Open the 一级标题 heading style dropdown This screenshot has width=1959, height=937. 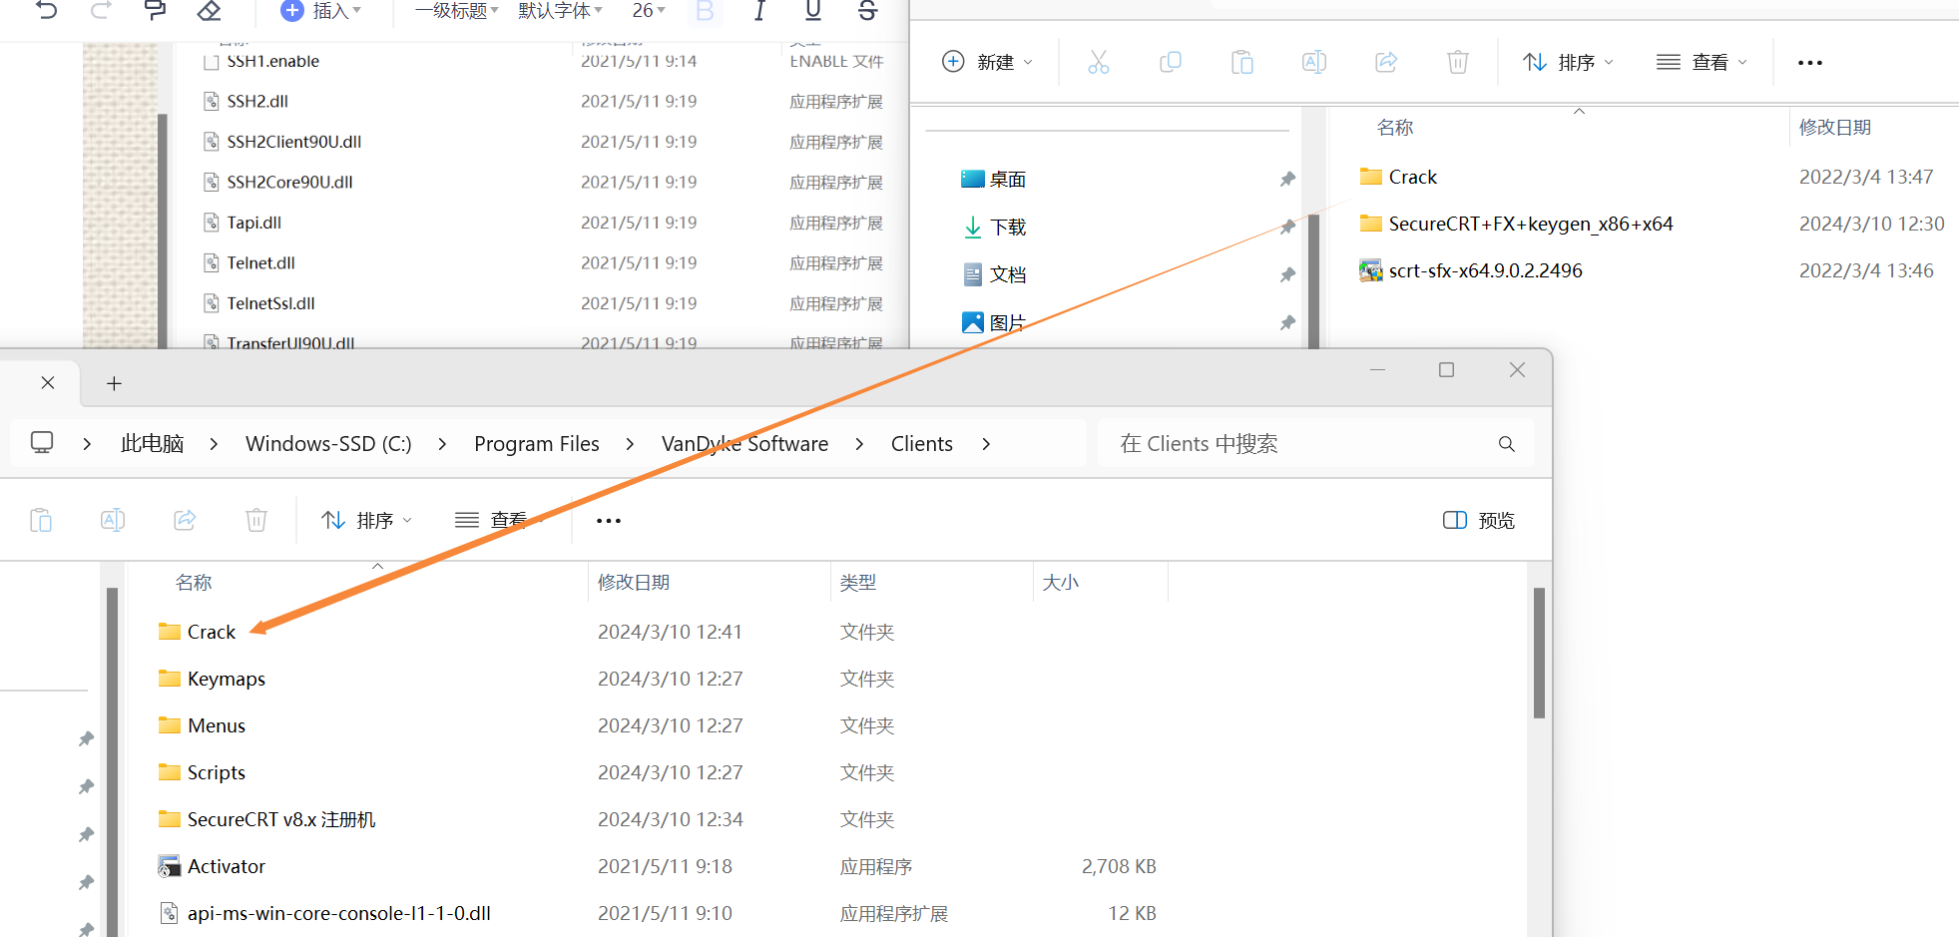coord(456,11)
